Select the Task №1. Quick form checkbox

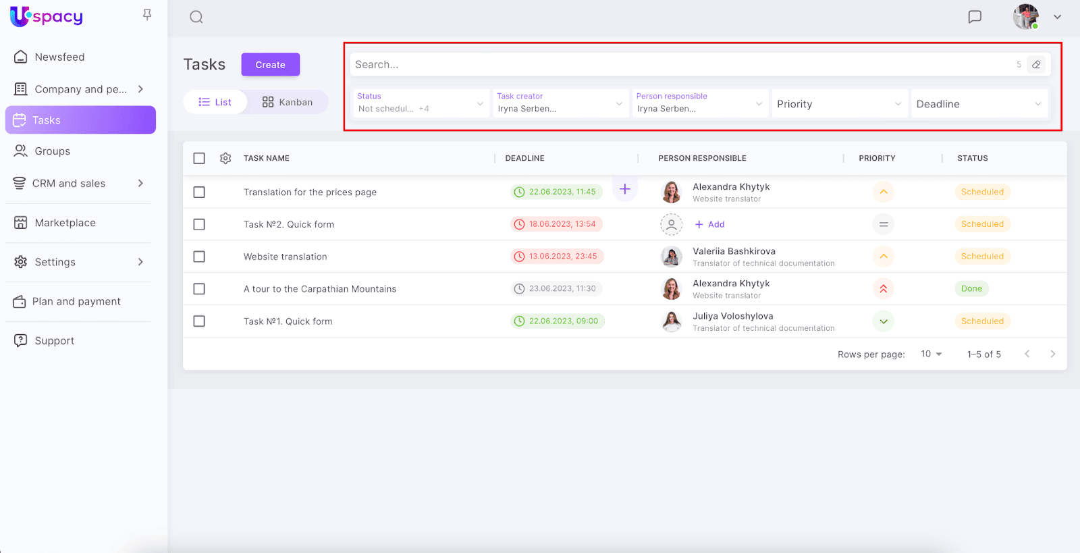(199, 321)
